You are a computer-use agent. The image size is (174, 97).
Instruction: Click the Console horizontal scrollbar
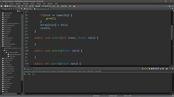(98, 93)
